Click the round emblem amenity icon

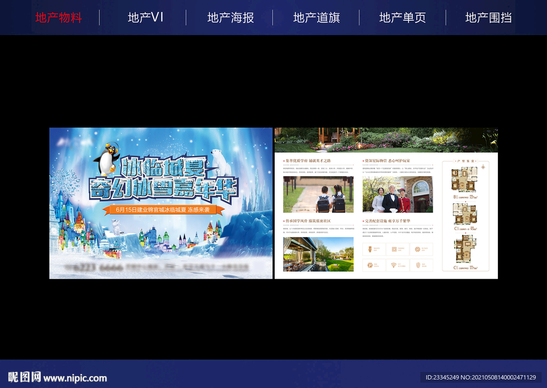tap(417, 249)
